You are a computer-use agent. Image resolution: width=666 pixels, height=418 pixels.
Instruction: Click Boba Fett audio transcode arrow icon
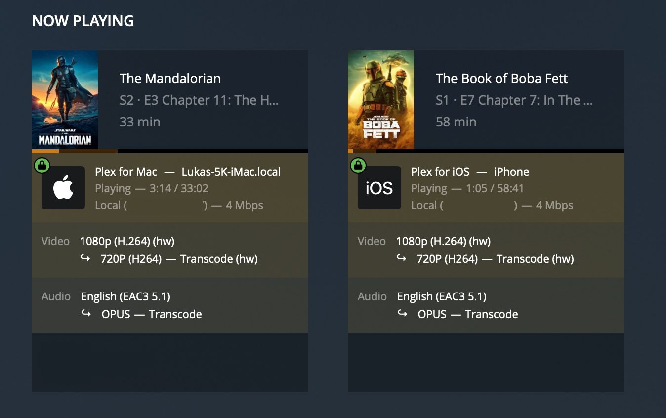tap(402, 313)
